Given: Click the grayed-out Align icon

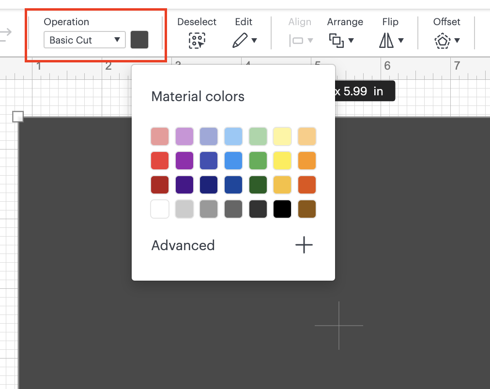Looking at the screenshot, I should click(296, 41).
